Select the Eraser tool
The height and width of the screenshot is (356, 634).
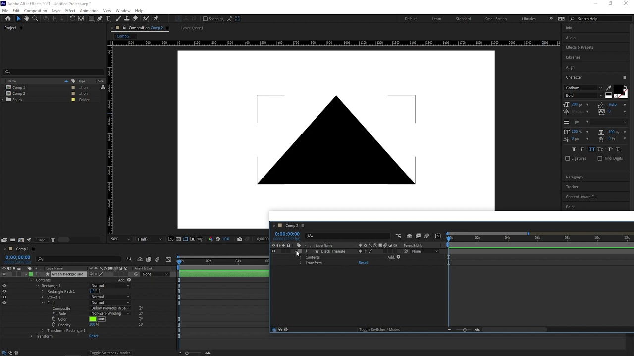tap(135, 18)
